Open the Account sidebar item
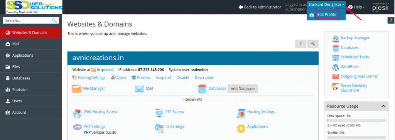This screenshot has width=395, height=140. point(31,113)
